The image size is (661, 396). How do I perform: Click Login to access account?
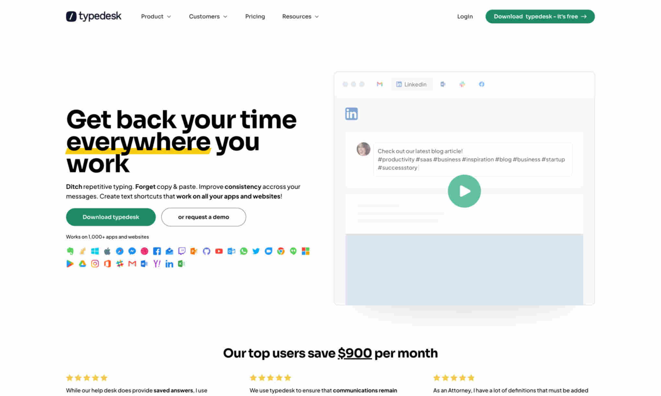pyautogui.click(x=465, y=16)
